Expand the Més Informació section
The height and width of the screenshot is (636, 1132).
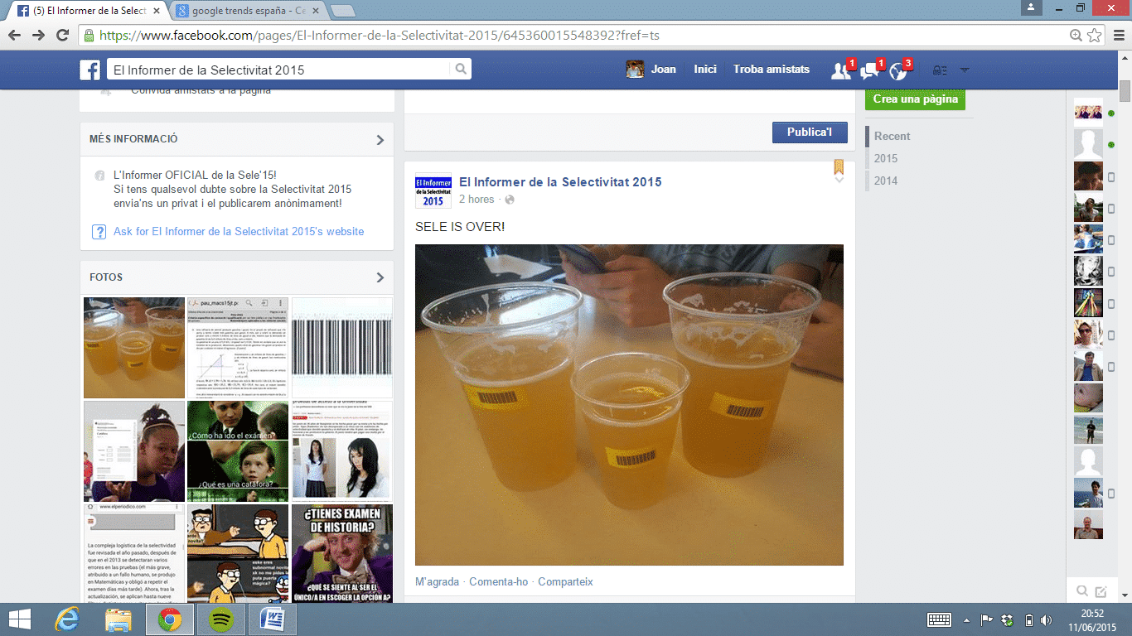click(380, 140)
